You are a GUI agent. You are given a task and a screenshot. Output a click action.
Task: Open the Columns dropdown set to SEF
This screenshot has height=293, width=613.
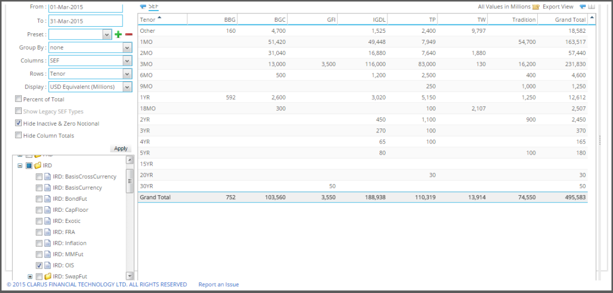coord(127,61)
